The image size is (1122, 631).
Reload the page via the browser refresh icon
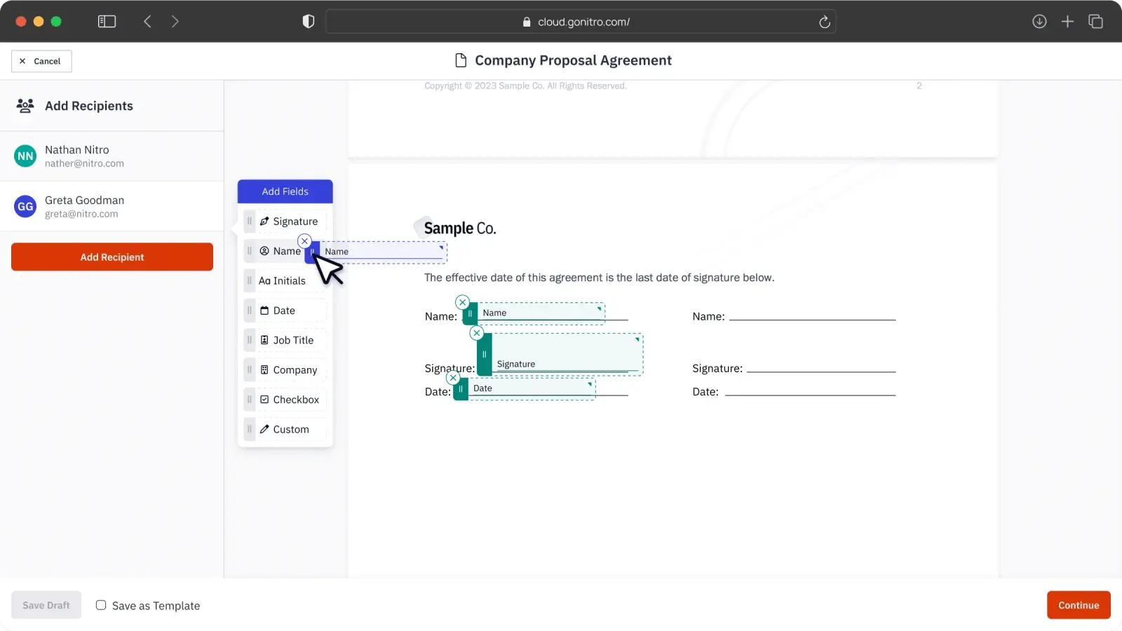[825, 22]
